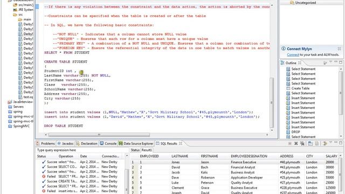The image size is (345, 194).
Task: Minimize the SQL Results panel
Action: 336,143
